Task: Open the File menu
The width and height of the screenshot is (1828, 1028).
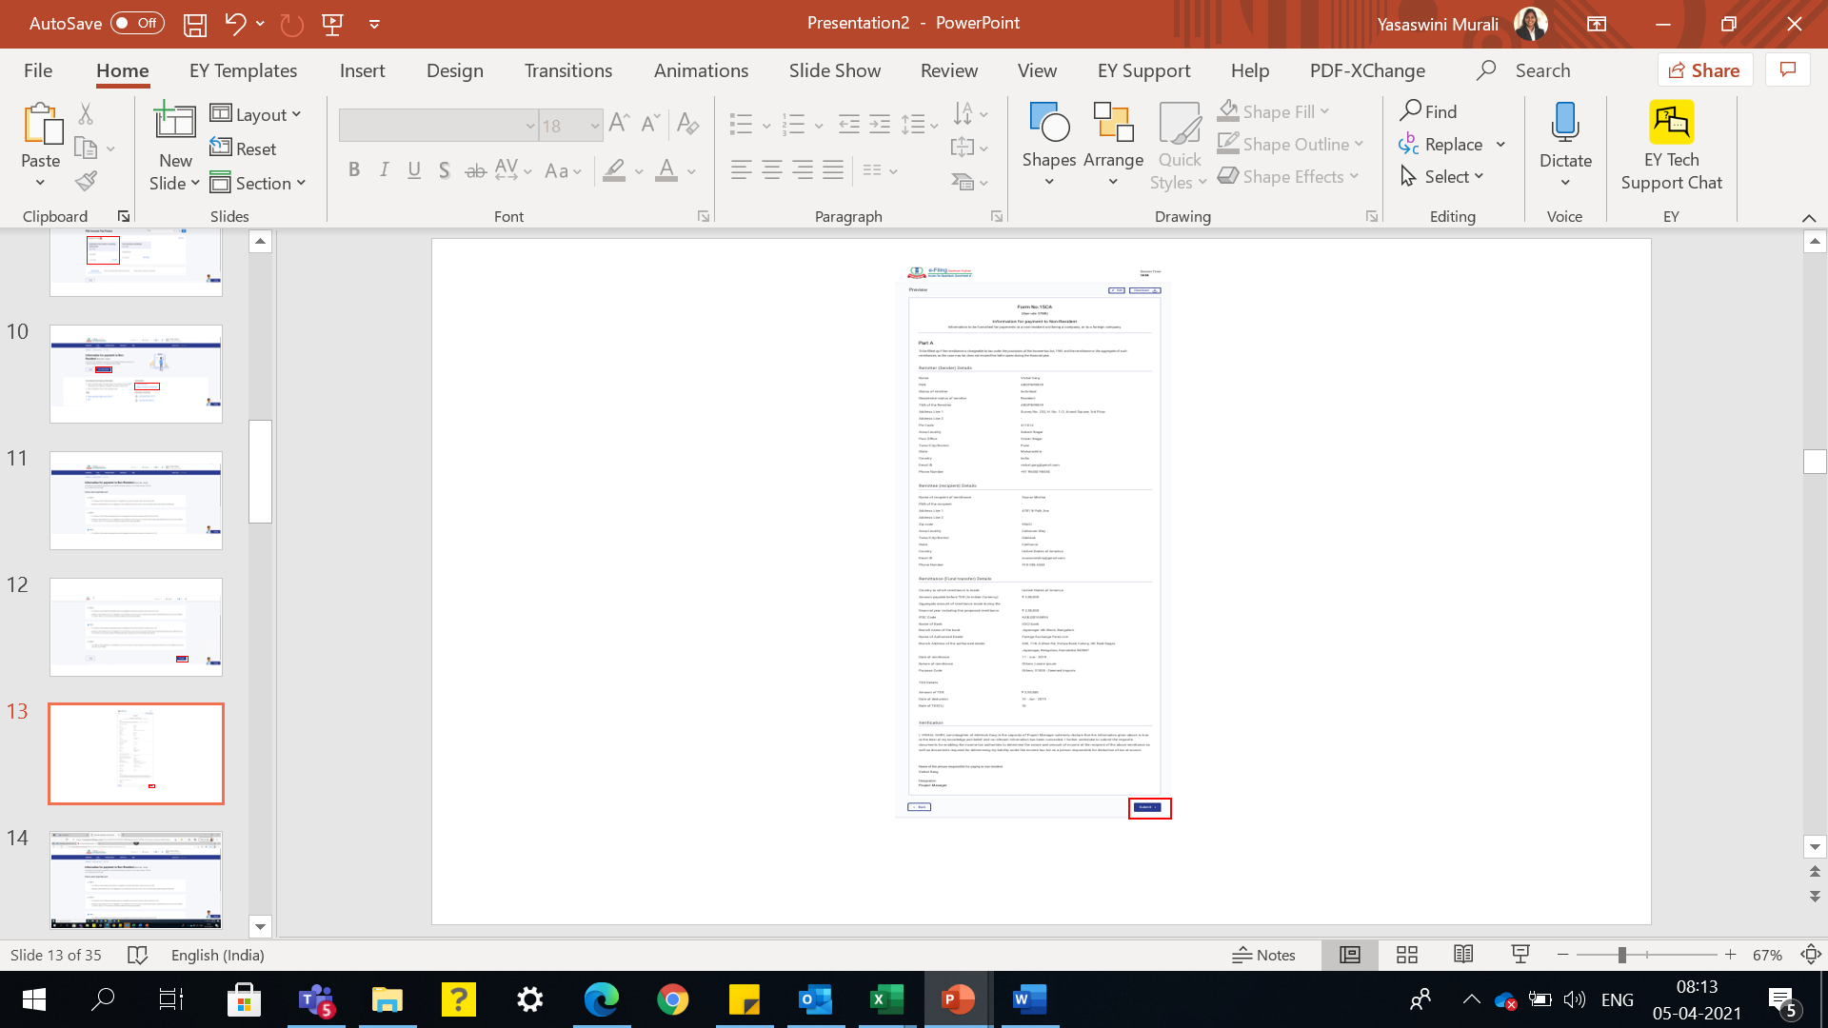Action: coord(38,70)
